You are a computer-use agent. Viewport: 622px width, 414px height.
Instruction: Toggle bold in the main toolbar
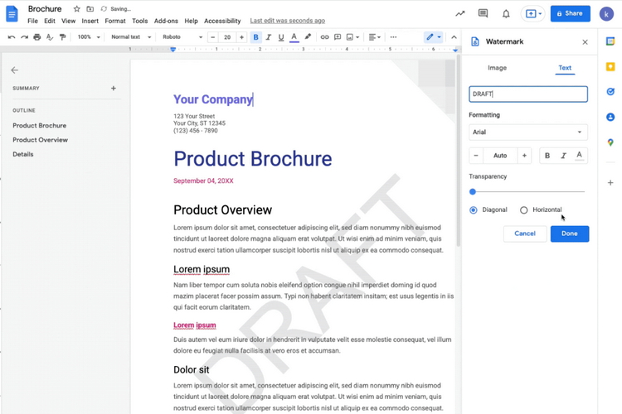point(256,36)
